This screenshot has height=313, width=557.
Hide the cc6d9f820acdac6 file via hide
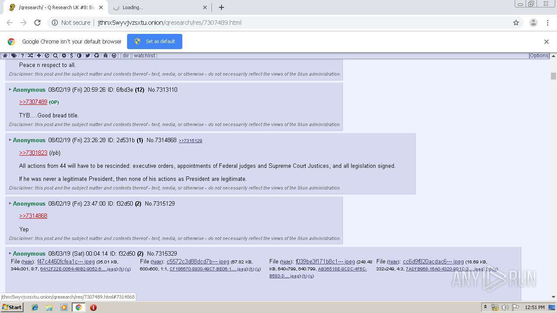393,262
